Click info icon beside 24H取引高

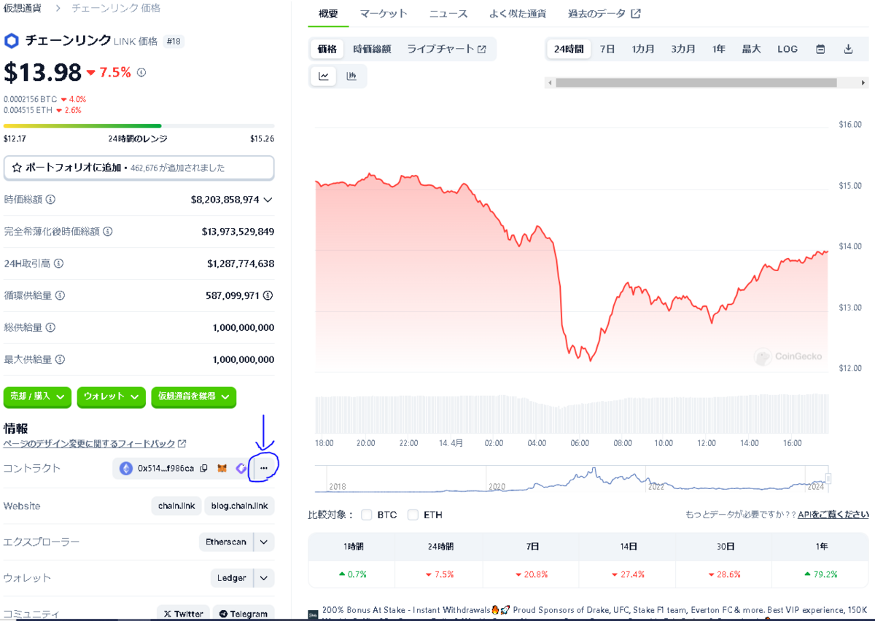click(59, 264)
